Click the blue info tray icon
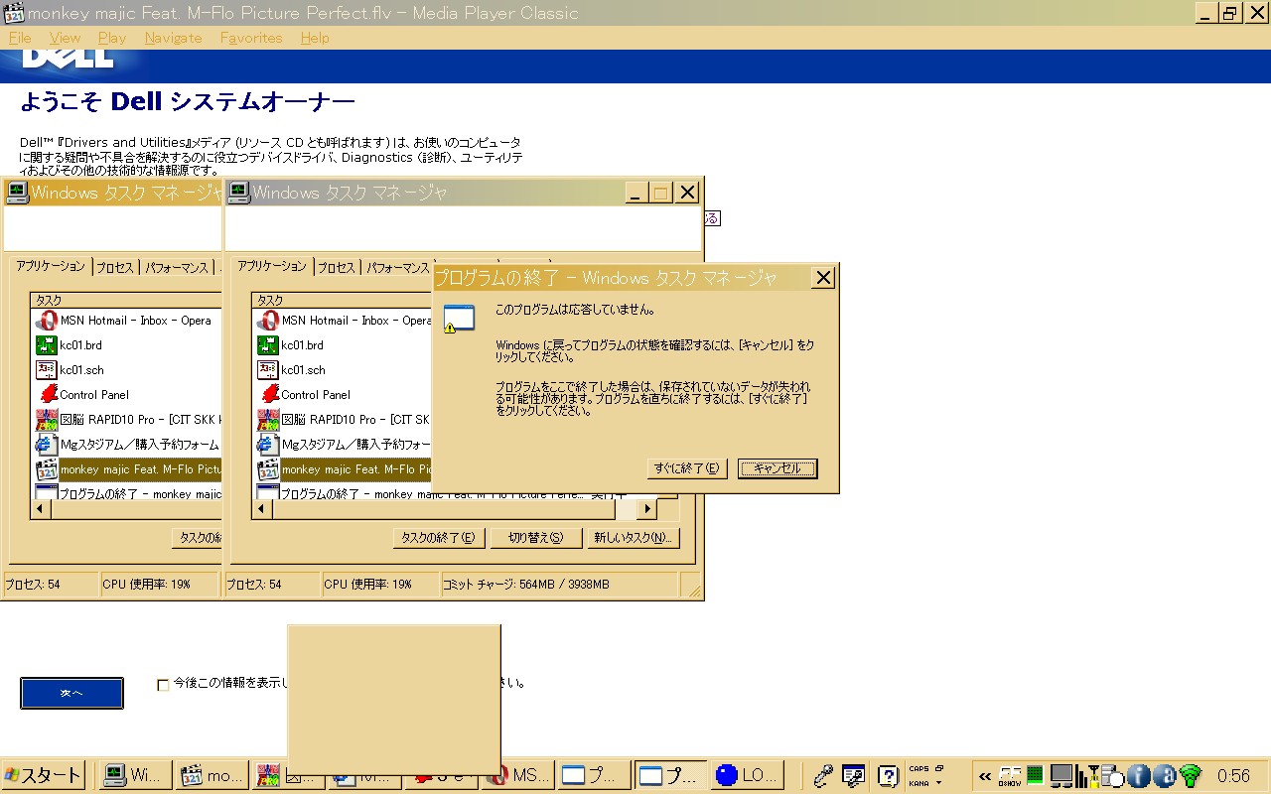Image resolution: width=1271 pixels, height=794 pixels. coord(1139,775)
